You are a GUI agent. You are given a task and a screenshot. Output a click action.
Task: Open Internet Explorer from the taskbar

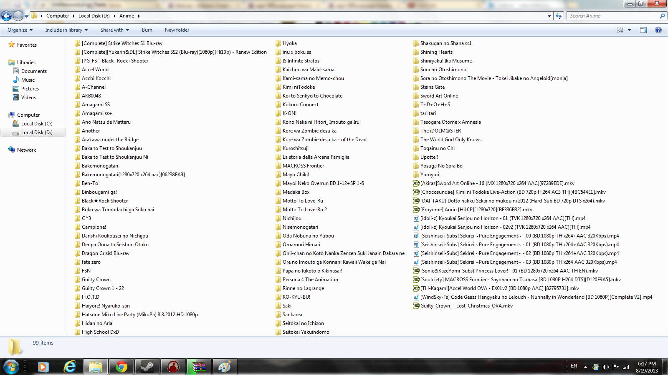[x=70, y=367]
